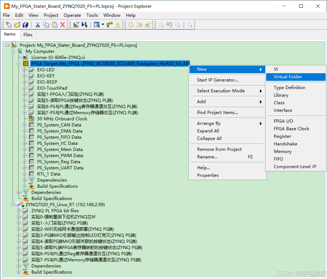The height and width of the screenshot is (279, 327).
Task: Click the Save All toolbar icon
Action: (x=25, y=25)
